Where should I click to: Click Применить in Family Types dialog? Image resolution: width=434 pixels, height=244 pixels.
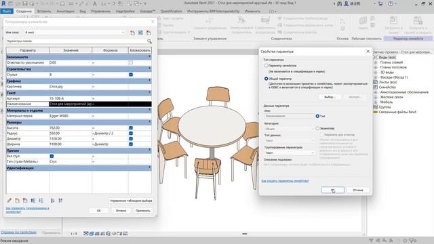click(x=143, y=211)
